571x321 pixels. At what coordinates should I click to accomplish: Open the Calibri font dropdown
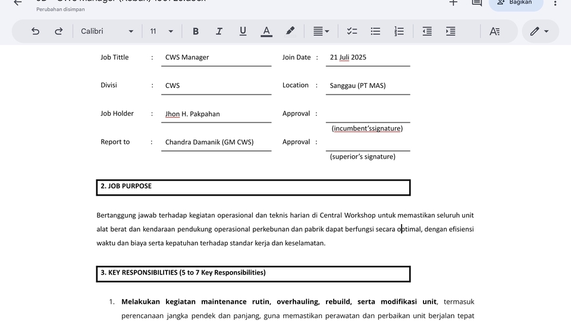tap(107, 32)
